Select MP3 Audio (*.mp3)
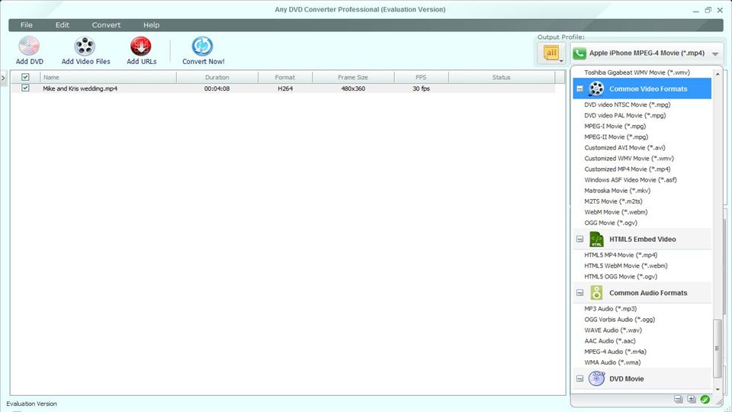732x412 pixels. 610,309
